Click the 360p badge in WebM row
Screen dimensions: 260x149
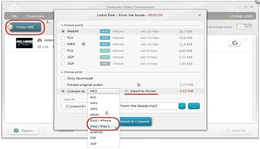(105, 31)
